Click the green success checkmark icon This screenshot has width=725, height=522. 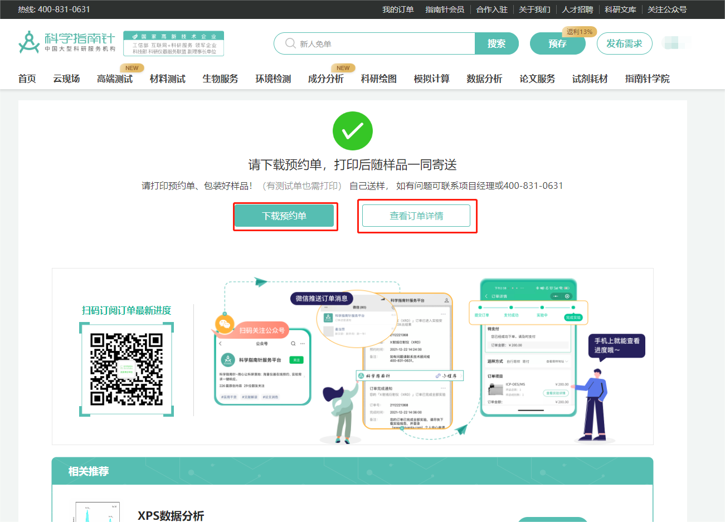352,130
